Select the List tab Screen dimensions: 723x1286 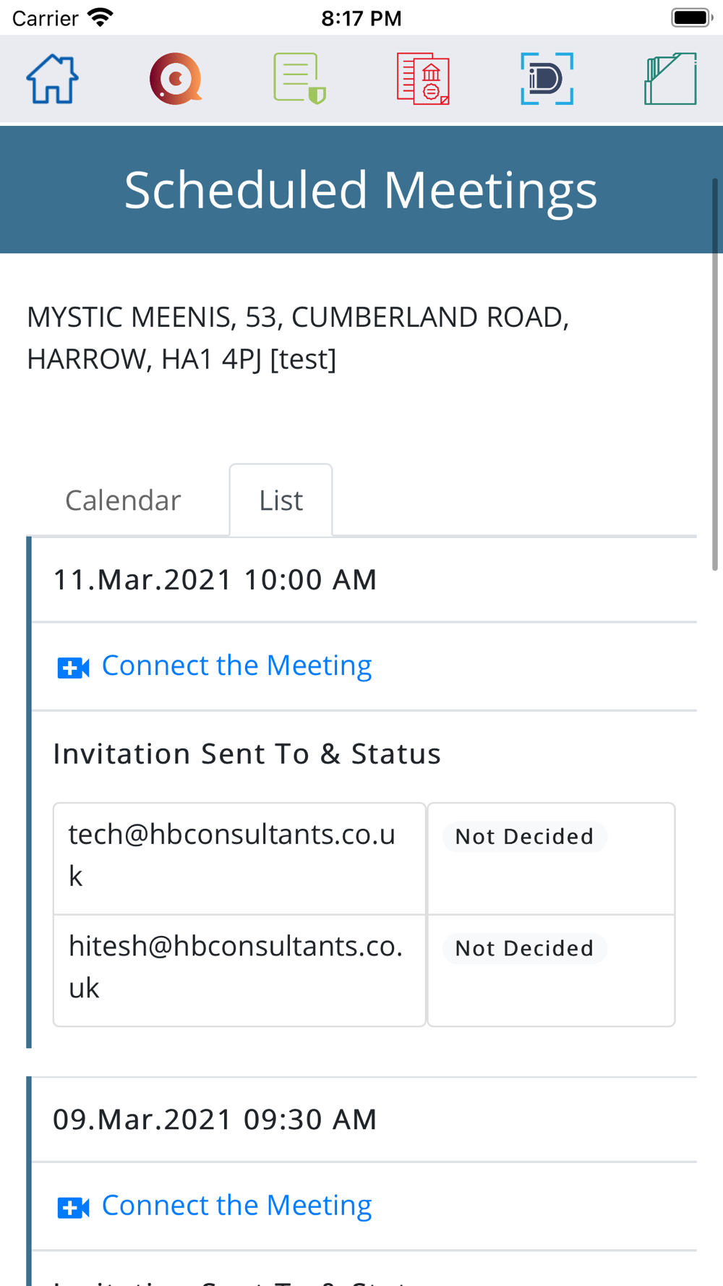281,501
